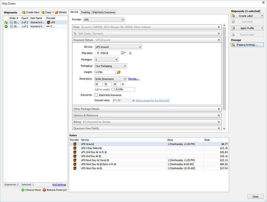Viewport: 267px width, 202px height.
Task: Toggle the Add to weight checkbox
Action: 113,90
